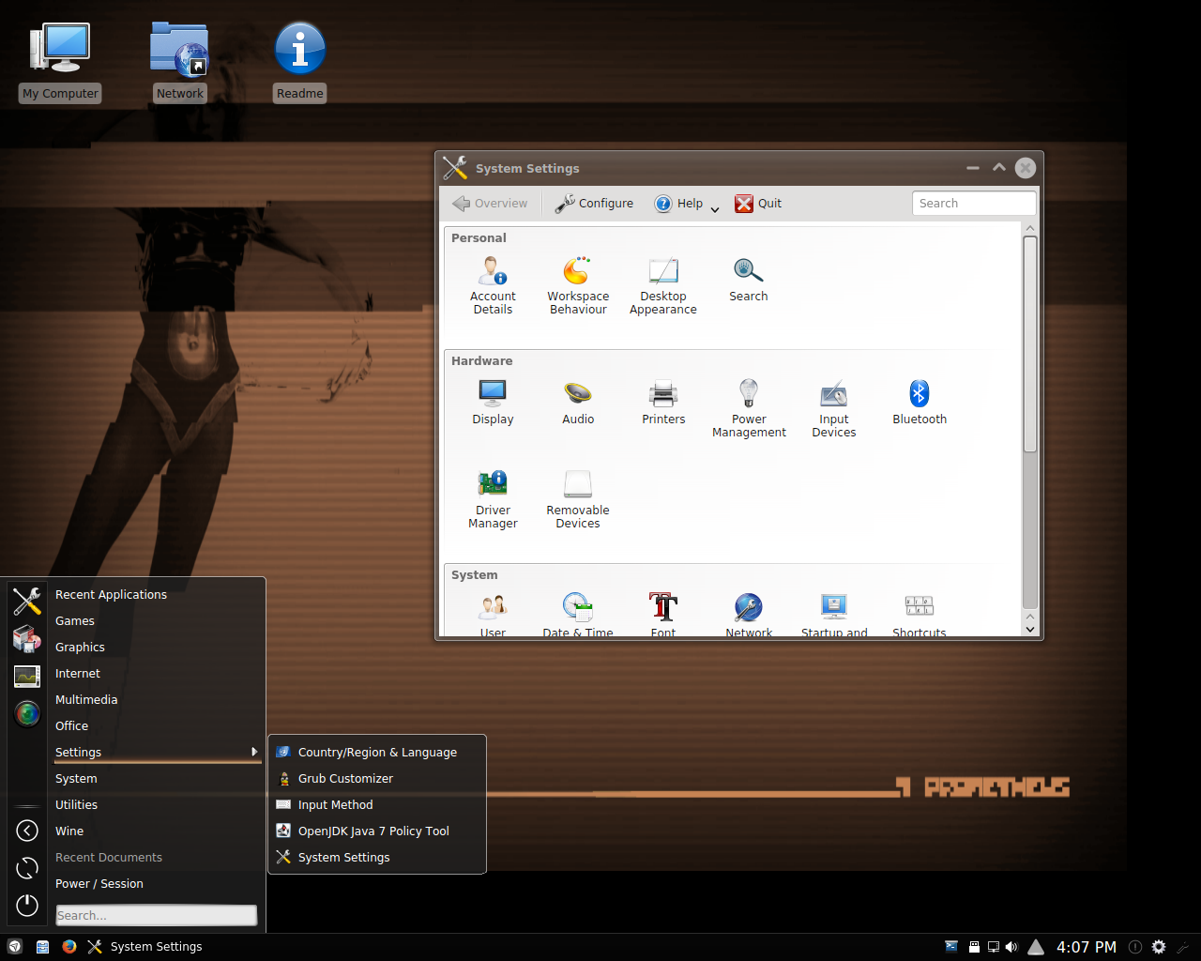Open Display settings
This screenshot has width=1201, height=961.
[493, 402]
